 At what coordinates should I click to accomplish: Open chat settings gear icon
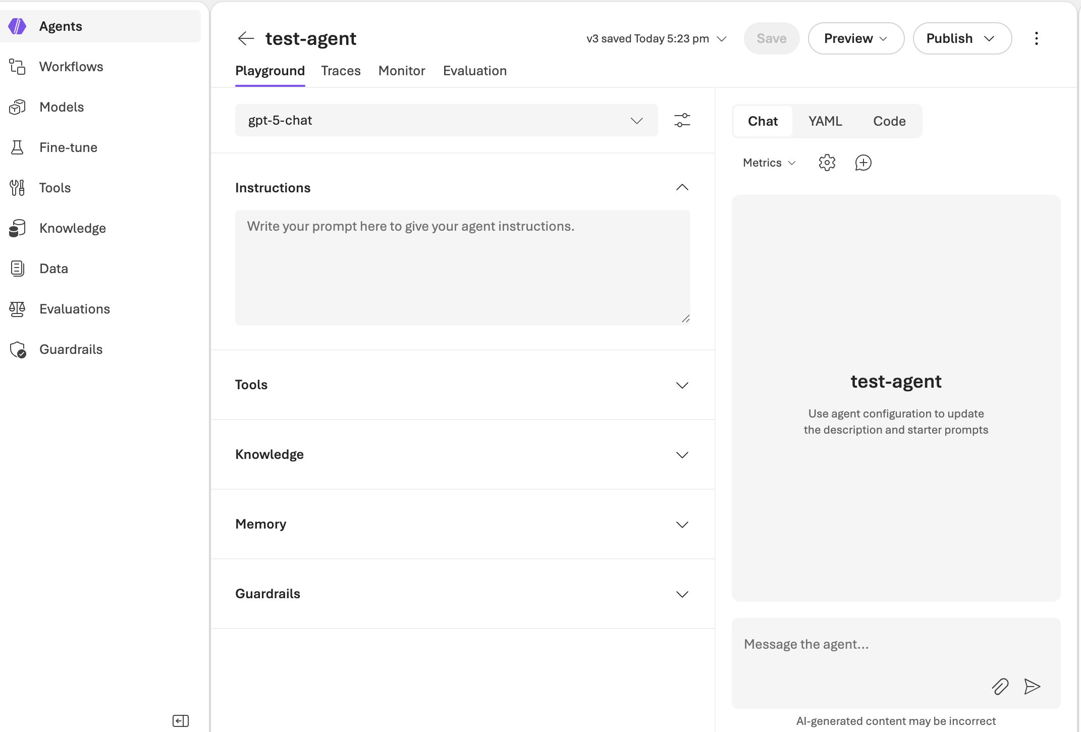click(x=827, y=163)
